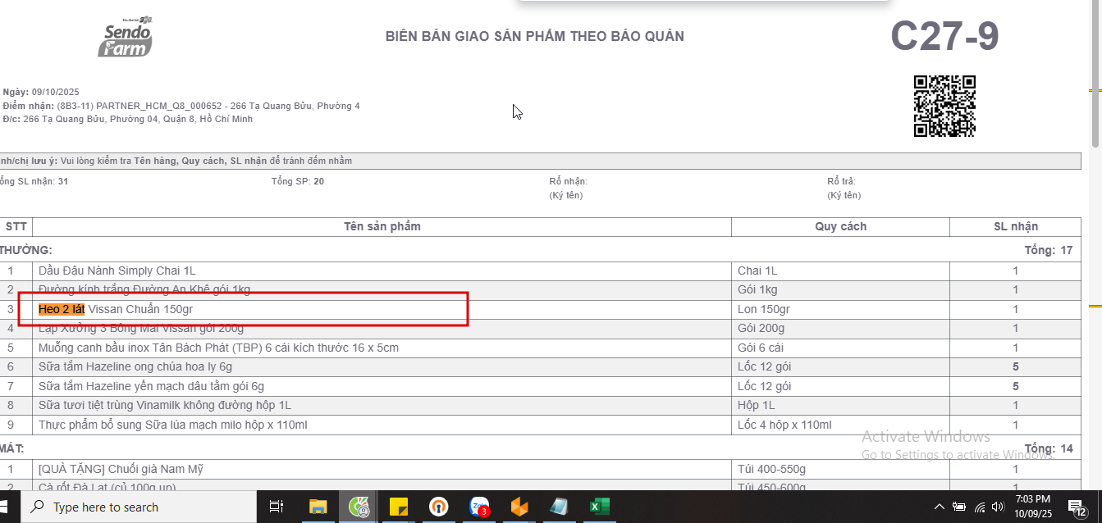Click the date 09/10/2025
Screen dimensions: 1102x523
[x=55, y=92]
